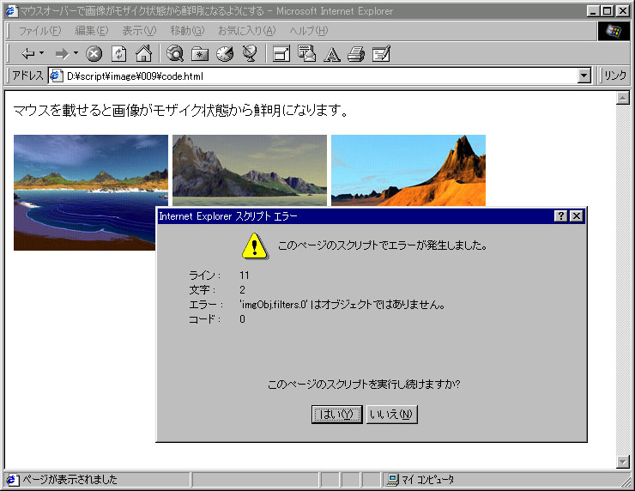
Task: Close the script error dialog
Action: pos(577,216)
